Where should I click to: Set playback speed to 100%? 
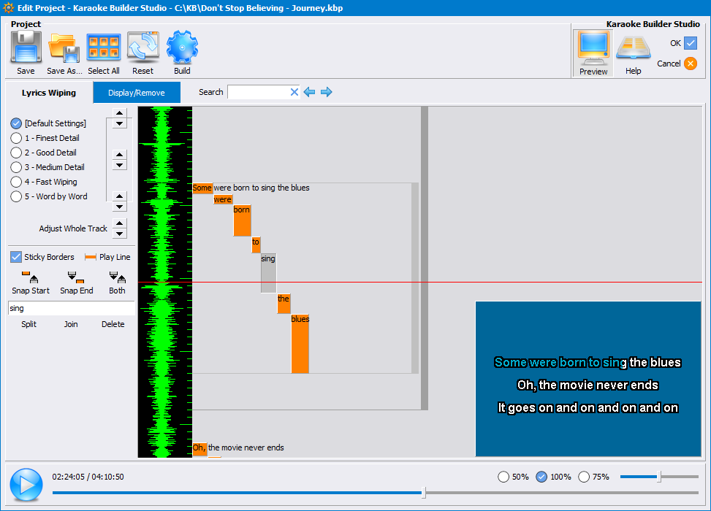click(541, 477)
